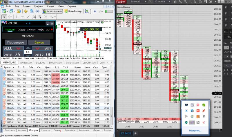Open MQL5 cloud community icon
The height and width of the screenshot is (137, 232).
click(x=32, y=11)
